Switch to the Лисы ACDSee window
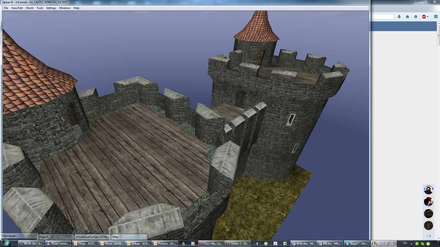Viewport: 440px width, 247px height. tap(111, 244)
